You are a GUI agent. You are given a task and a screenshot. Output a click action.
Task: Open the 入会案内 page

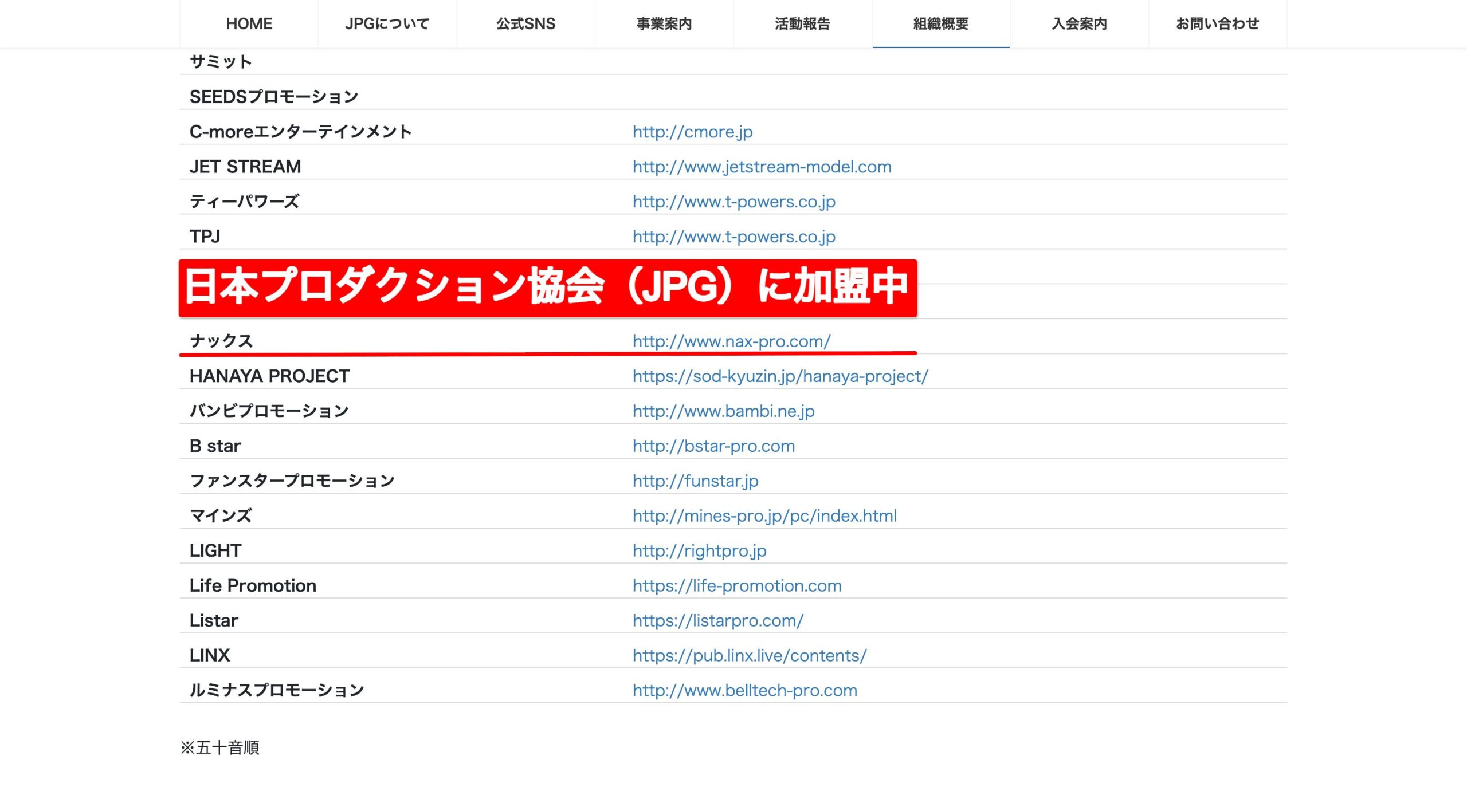(1079, 23)
